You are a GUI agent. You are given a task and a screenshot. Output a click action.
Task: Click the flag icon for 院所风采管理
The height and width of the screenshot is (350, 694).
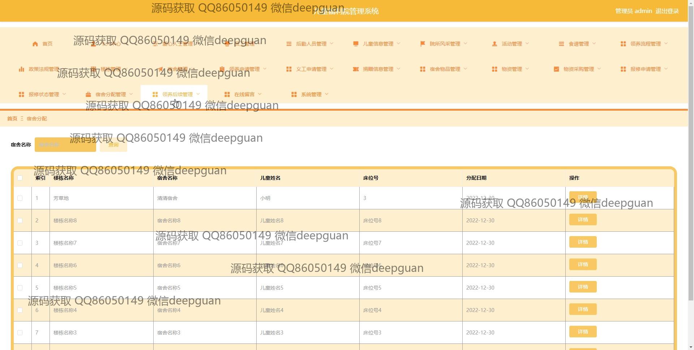(x=423, y=44)
